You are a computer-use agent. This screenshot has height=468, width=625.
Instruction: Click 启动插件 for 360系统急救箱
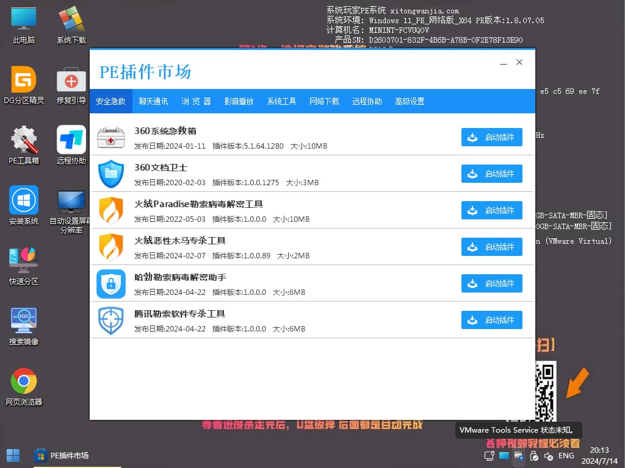click(491, 137)
